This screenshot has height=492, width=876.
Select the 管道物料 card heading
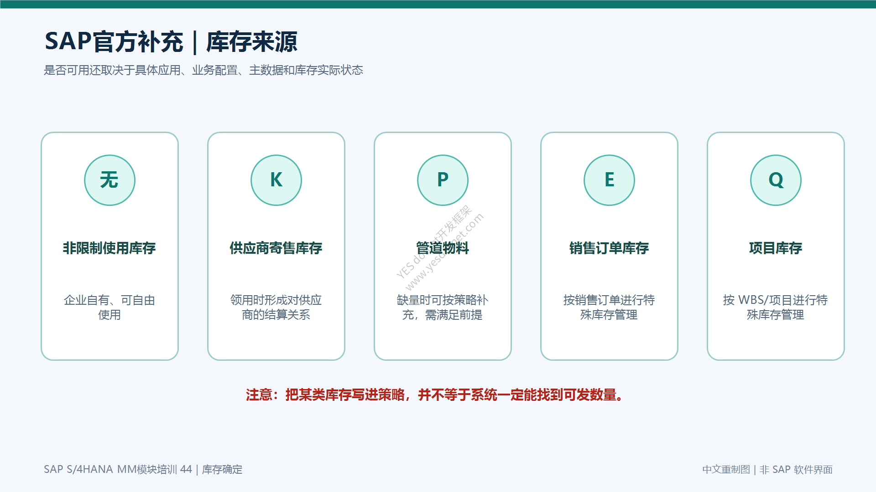pyautogui.click(x=443, y=248)
